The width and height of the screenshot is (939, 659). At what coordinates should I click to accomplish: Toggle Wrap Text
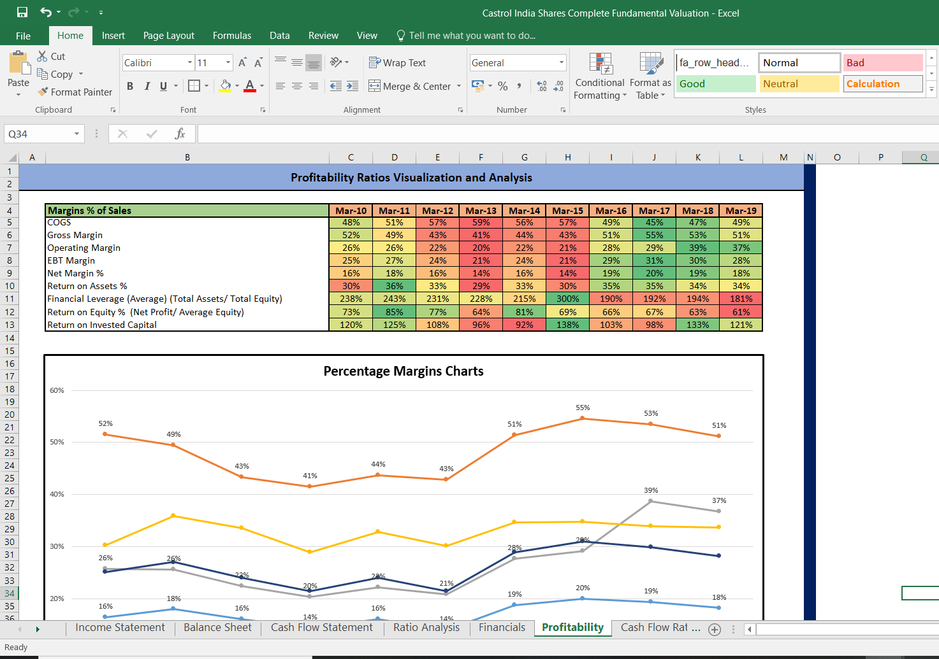click(x=397, y=62)
